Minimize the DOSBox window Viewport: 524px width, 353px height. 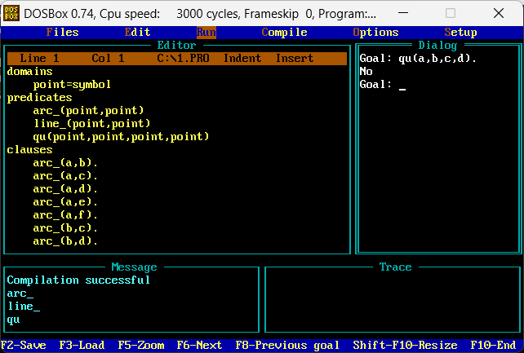[x=403, y=13]
